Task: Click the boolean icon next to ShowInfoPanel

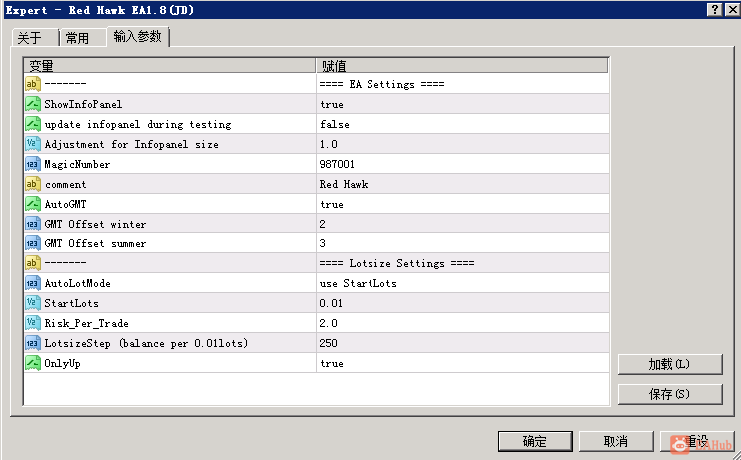Action: (x=33, y=104)
